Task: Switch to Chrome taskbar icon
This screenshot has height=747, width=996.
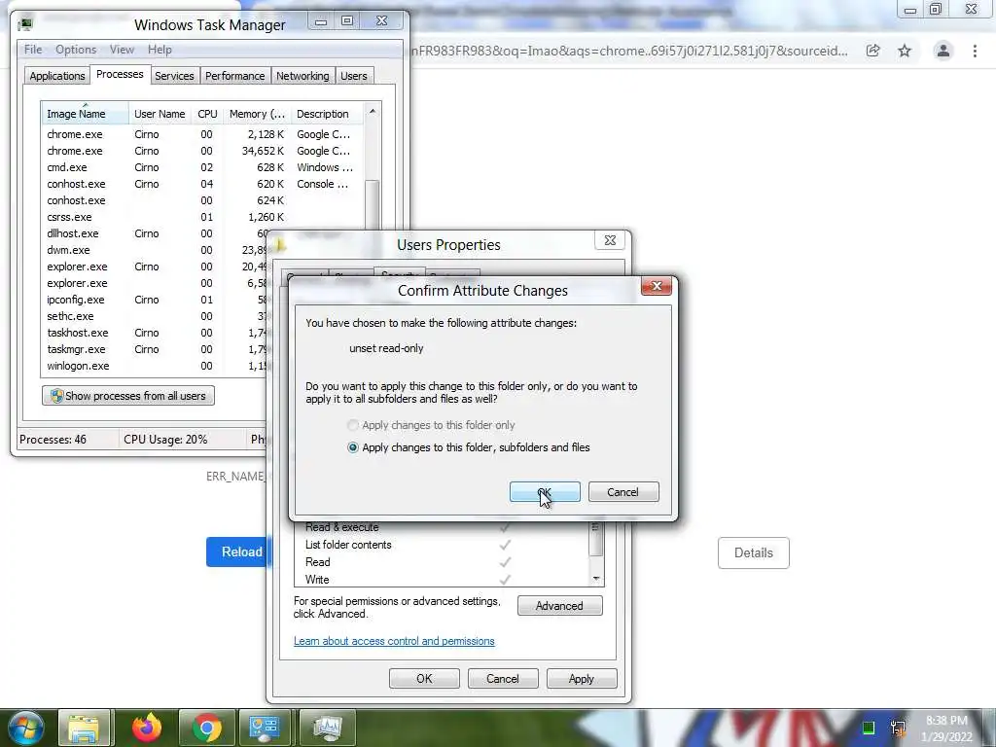Action: [207, 728]
